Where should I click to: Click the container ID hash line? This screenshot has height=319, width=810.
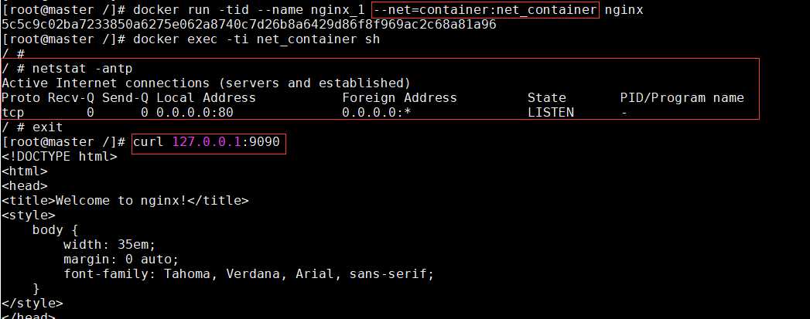pos(248,24)
